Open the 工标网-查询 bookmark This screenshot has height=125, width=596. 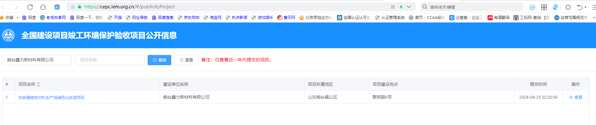(x=531, y=18)
